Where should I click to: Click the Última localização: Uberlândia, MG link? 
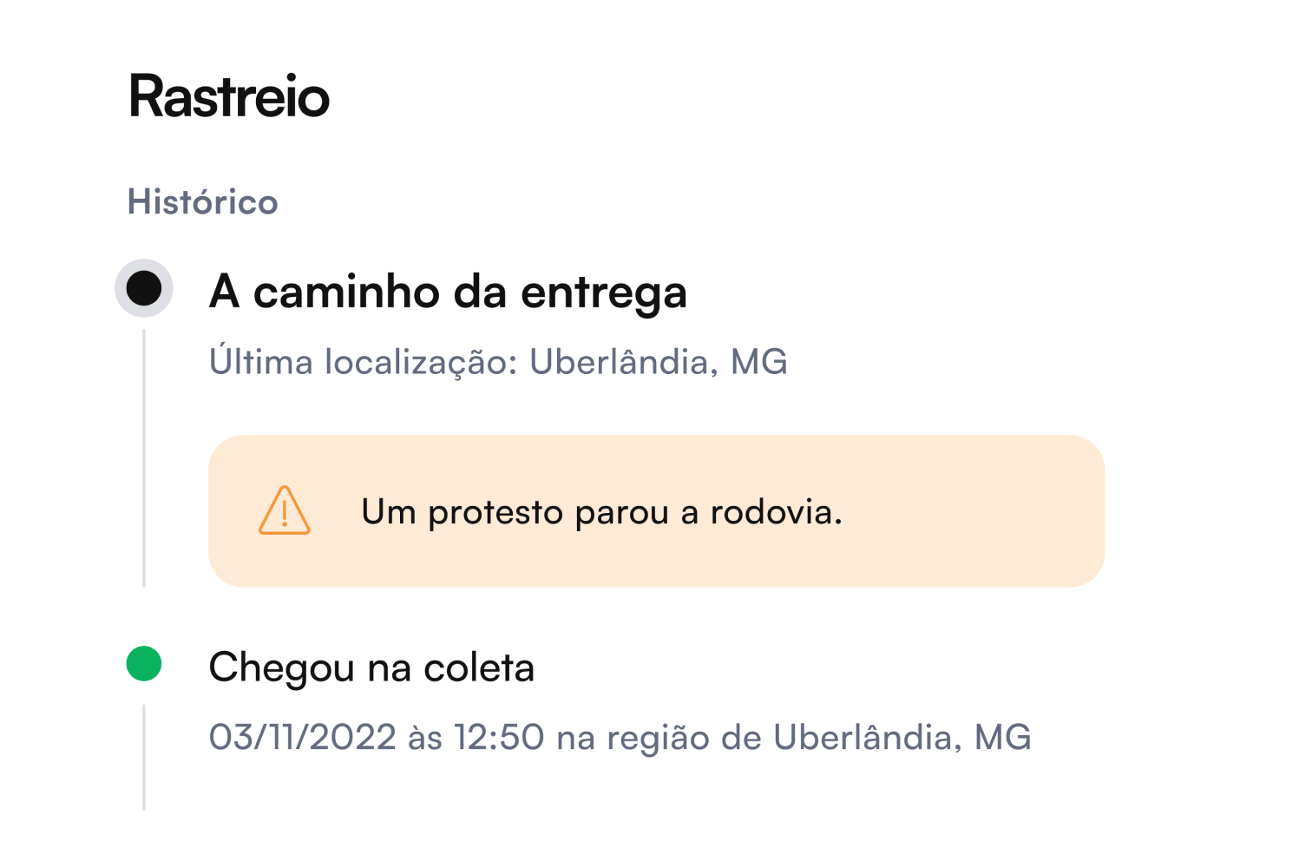point(498,361)
